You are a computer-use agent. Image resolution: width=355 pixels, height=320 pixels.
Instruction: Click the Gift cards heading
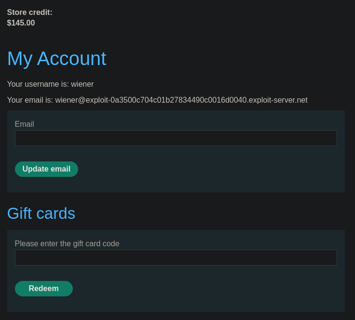(x=41, y=213)
